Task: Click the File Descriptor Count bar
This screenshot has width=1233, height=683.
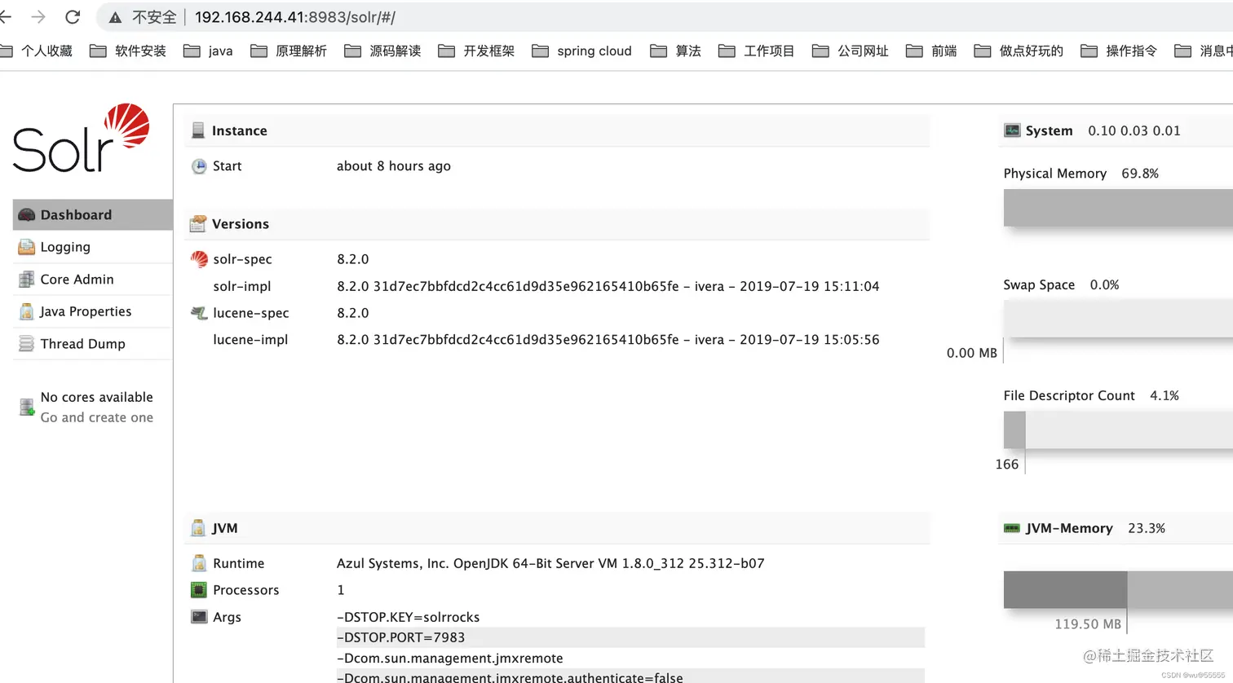Action: click(x=1118, y=430)
